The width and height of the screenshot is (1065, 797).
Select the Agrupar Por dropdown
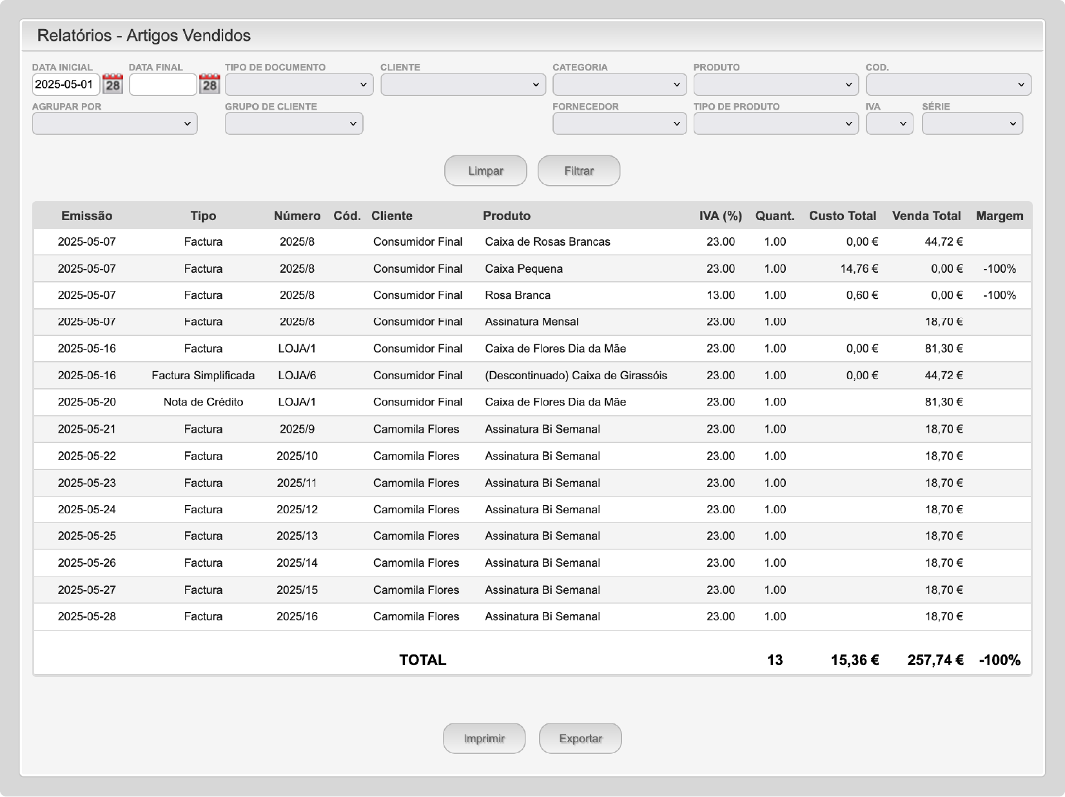[x=115, y=124]
